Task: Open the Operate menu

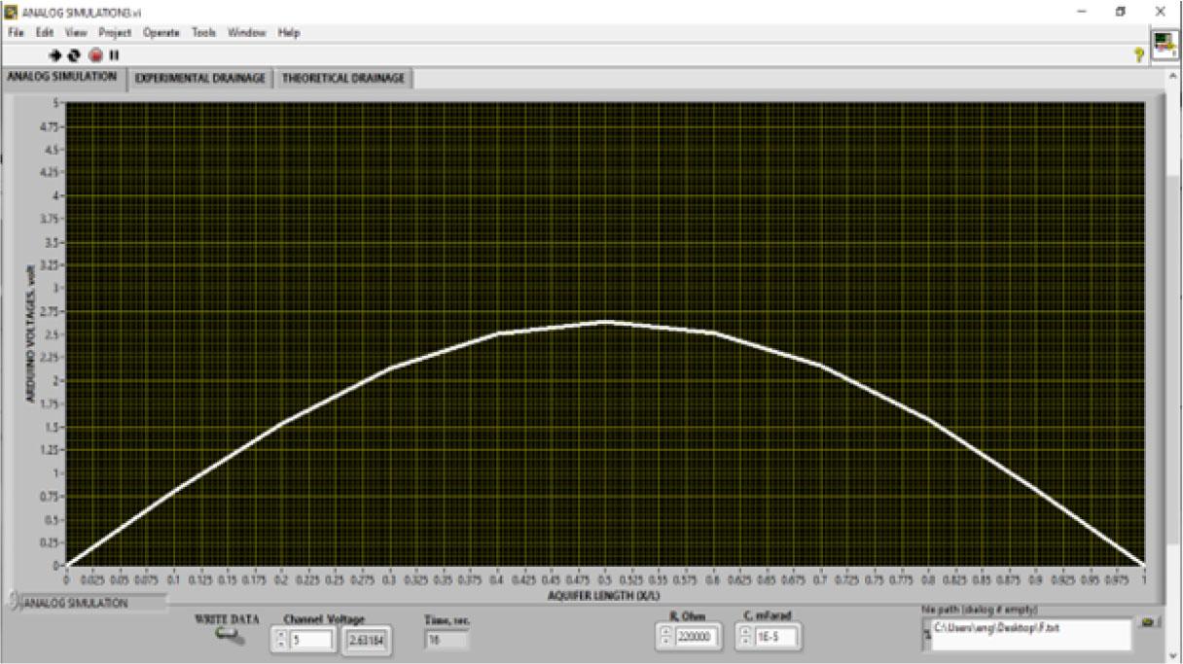Action: (161, 32)
